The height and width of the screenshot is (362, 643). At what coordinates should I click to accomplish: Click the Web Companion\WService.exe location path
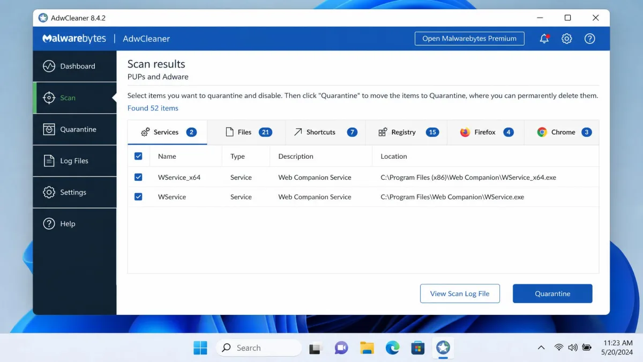coord(452,197)
